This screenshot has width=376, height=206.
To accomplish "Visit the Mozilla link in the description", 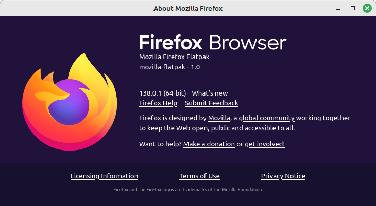I will click(x=219, y=118).
